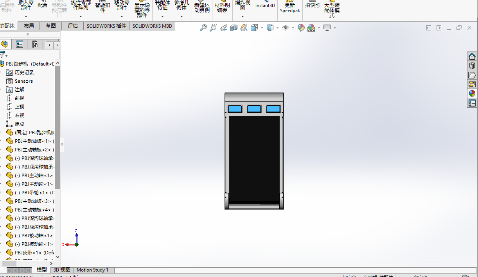The image size is (478, 277).
Task: Click 新建运动算例 New Motion Study
Action: click(x=202, y=7)
